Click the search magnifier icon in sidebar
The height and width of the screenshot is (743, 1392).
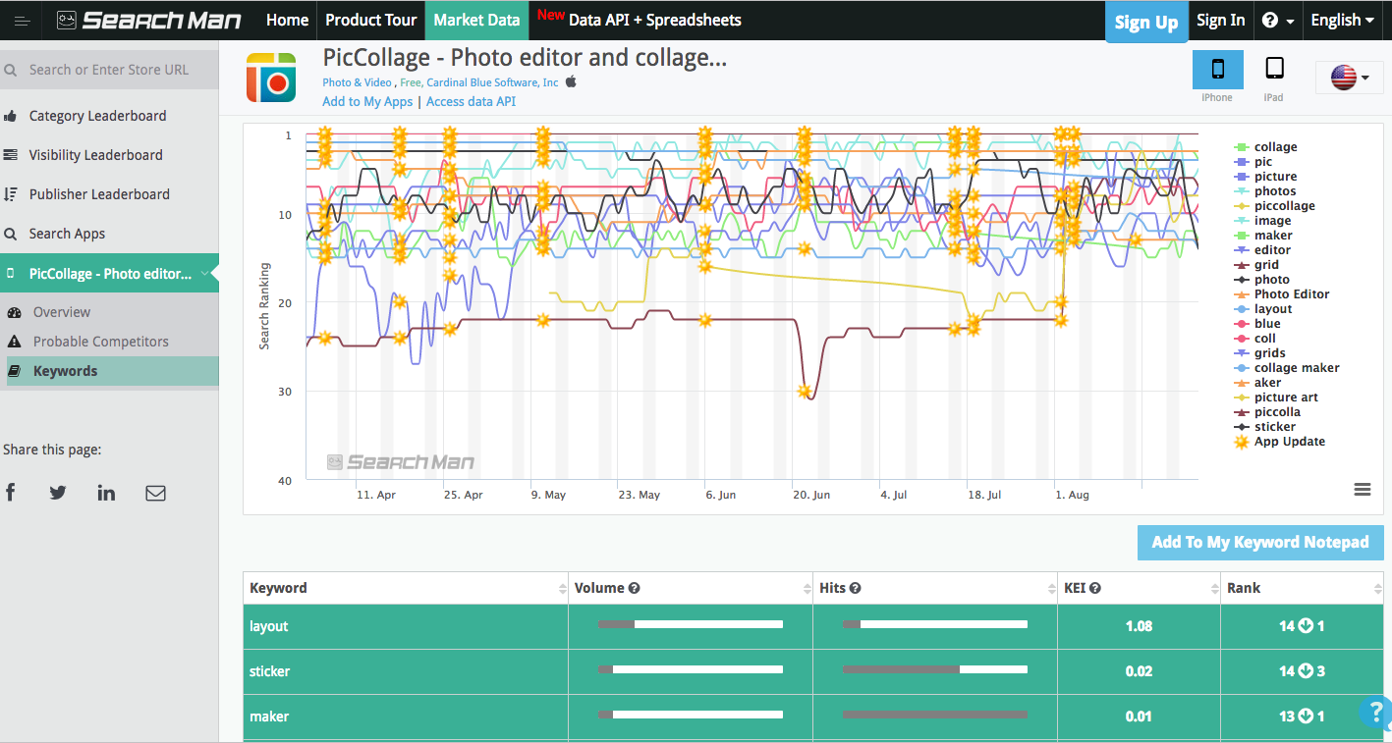point(11,70)
